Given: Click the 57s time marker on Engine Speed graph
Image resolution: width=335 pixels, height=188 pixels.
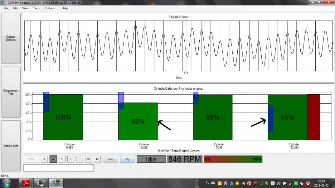Looking at the screenshot, I should 186,73.
